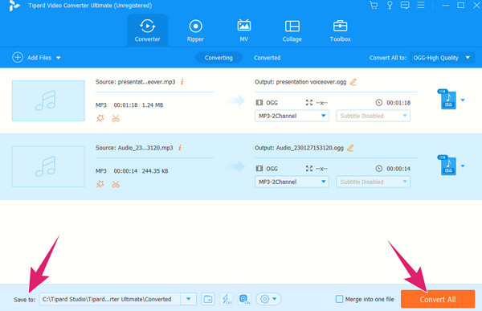Select the presentation voiceover thumbnail
482x311 pixels.
pos(48,100)
